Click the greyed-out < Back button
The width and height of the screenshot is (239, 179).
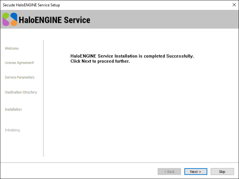(169, 172)
